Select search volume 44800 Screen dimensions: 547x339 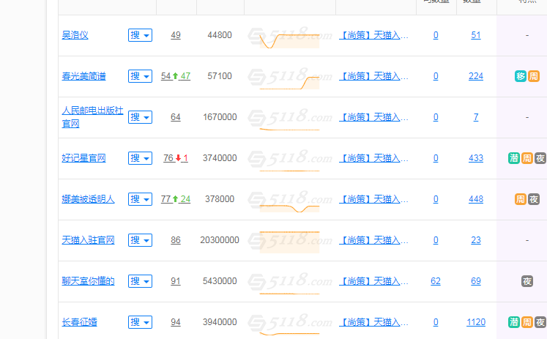point(220,35)
